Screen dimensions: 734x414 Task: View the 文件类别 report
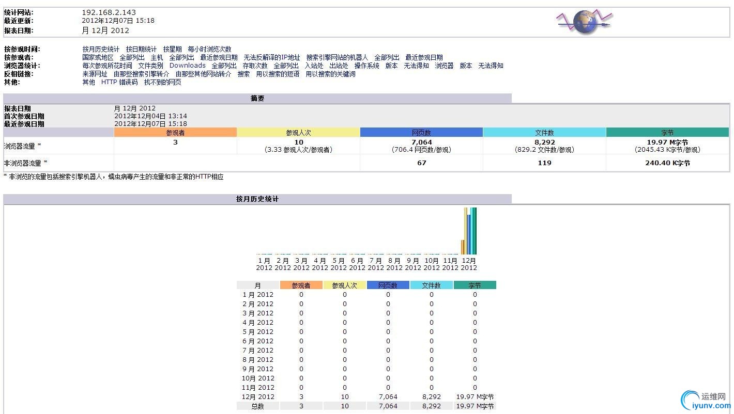coord(150,66)
